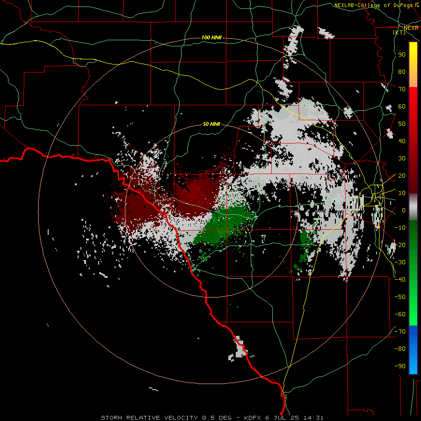The width and height of the screenshot is (421, 421).
Task: Select the positive 50 scale label
Action: 402,124
